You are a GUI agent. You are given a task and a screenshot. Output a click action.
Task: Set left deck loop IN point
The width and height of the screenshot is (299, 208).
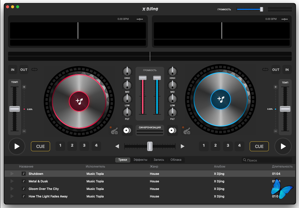click(13, 70)
